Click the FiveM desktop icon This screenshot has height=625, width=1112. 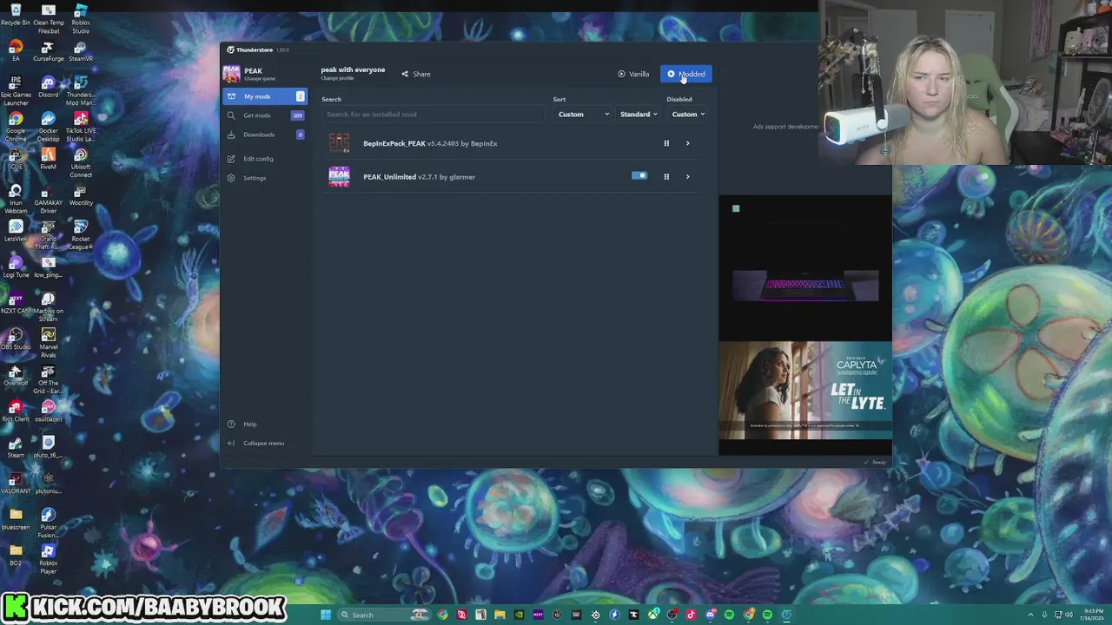49,160
